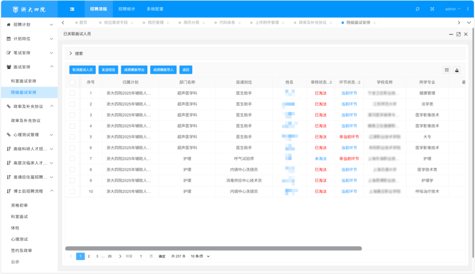The width and height of the screenshot is (475, 274).
Task: Click the 确定 pagination button
Action: [162, 256]
